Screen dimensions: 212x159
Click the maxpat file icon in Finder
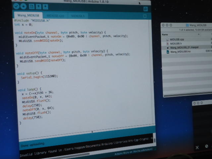168,48
